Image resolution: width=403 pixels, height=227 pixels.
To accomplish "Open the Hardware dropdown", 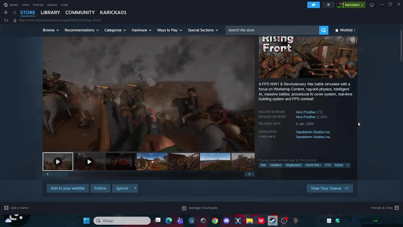I will (x=141, y=30).
